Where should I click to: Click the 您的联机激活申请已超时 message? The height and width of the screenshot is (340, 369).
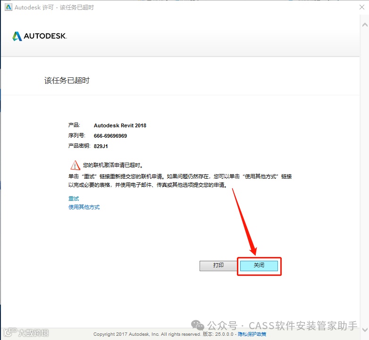tap(113, 166)
